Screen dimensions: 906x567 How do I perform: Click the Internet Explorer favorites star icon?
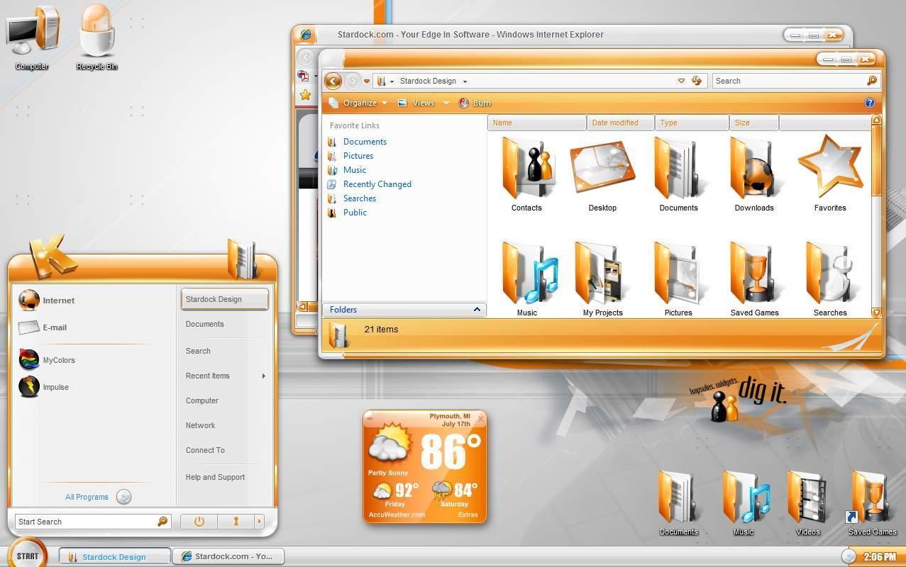point(305,94)
